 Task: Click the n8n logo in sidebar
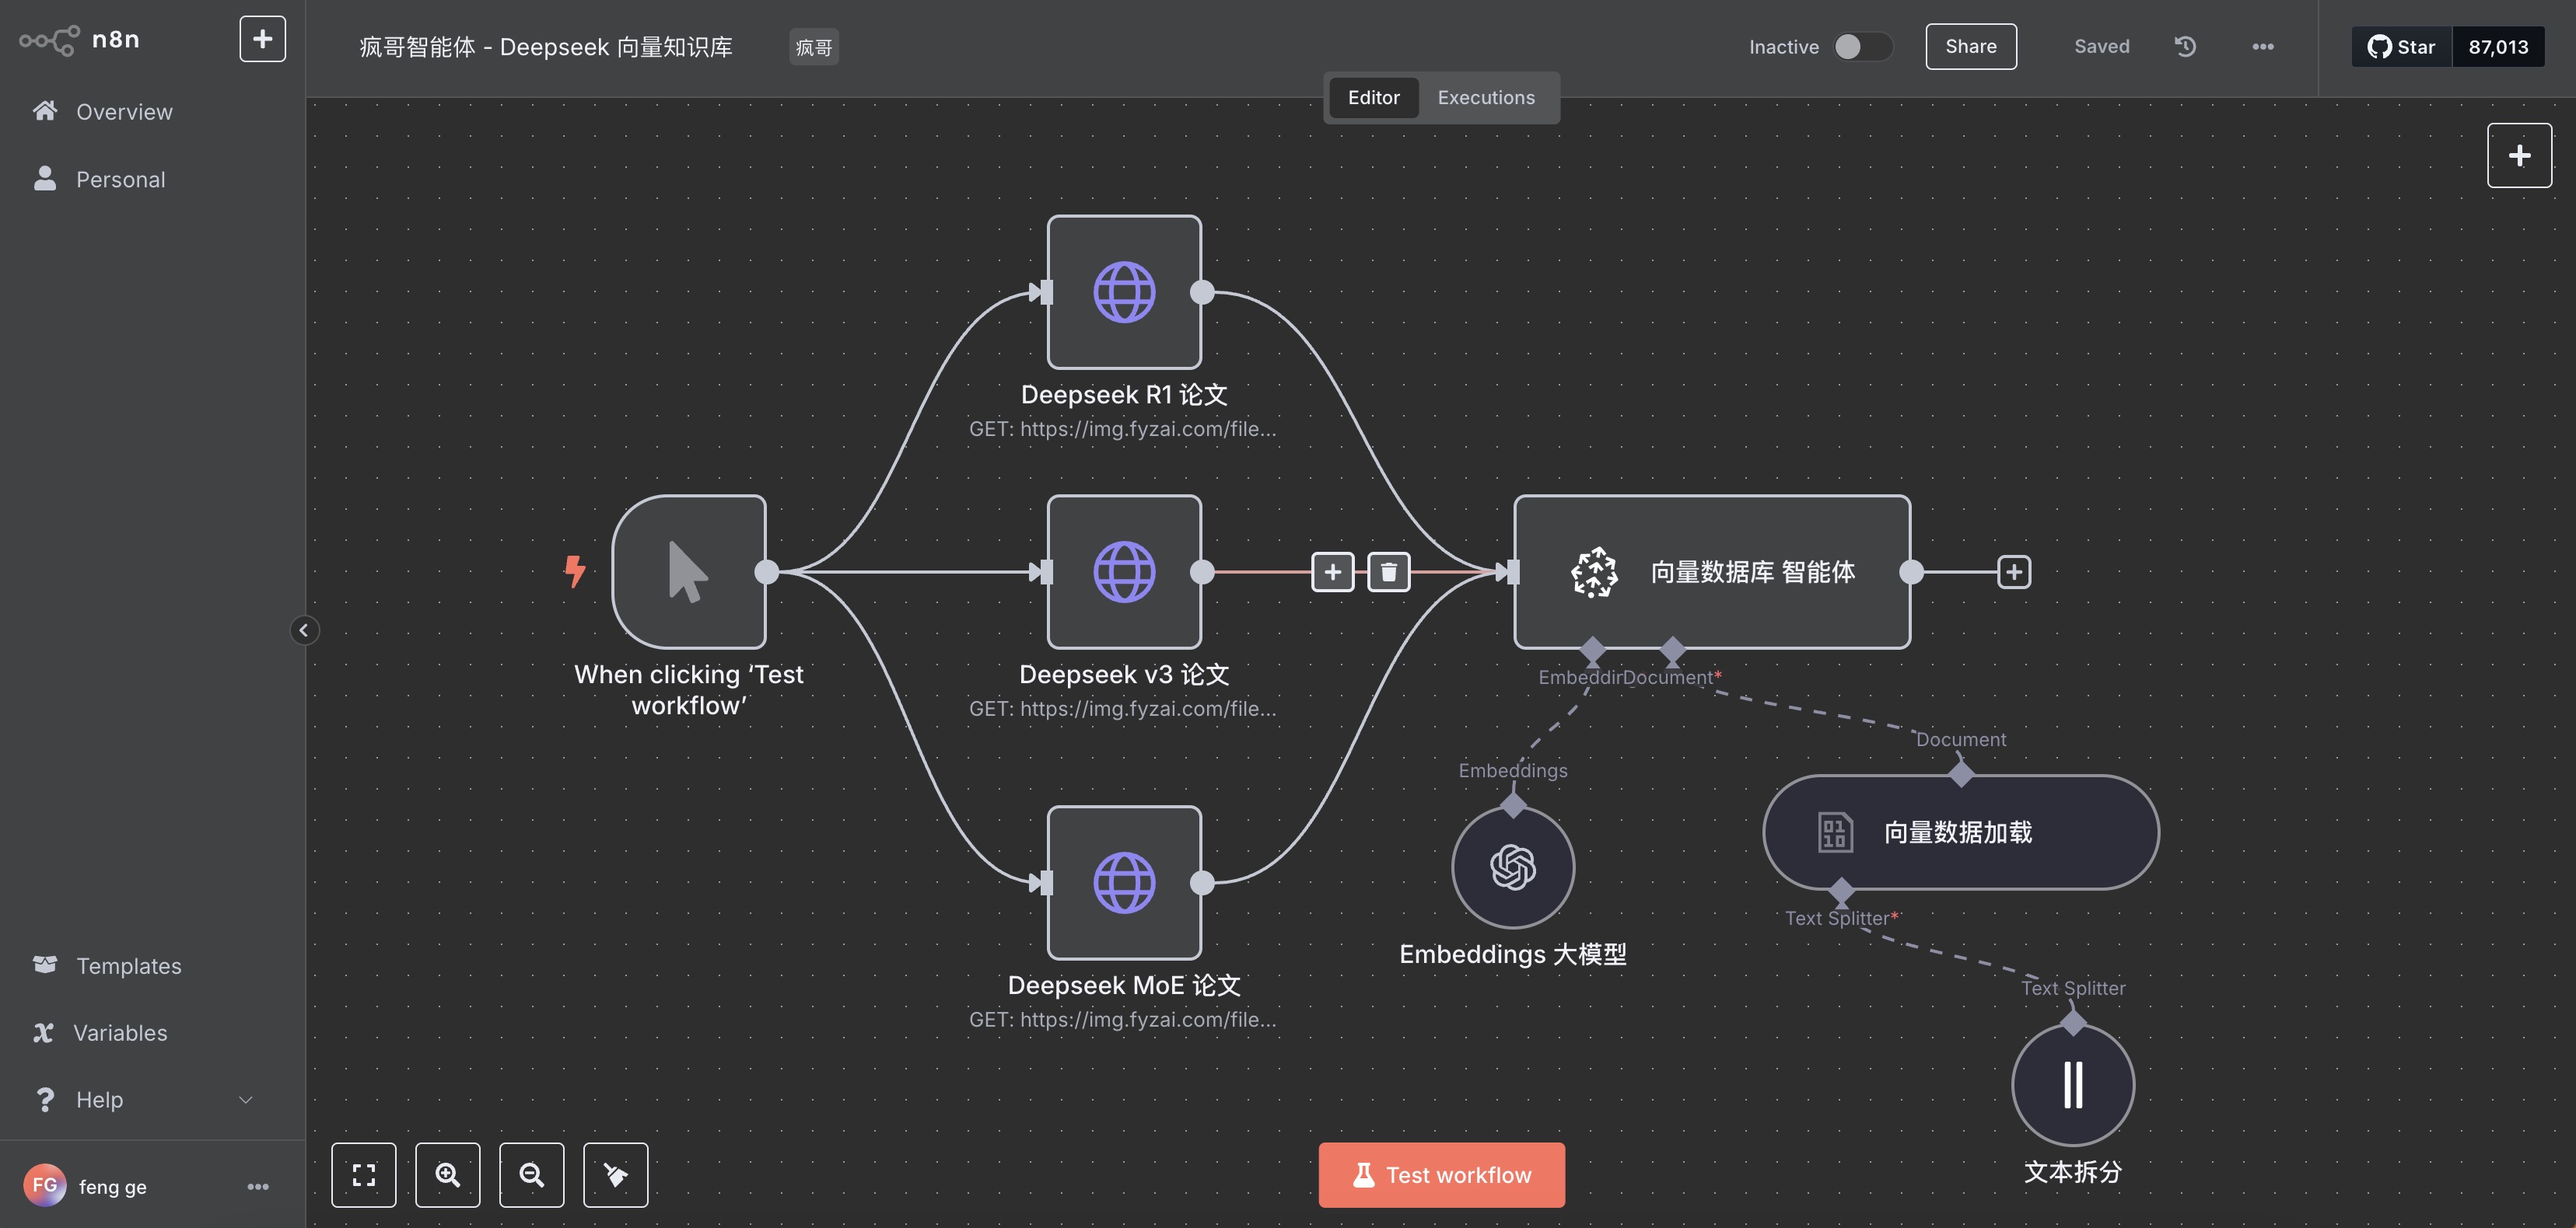80,40
